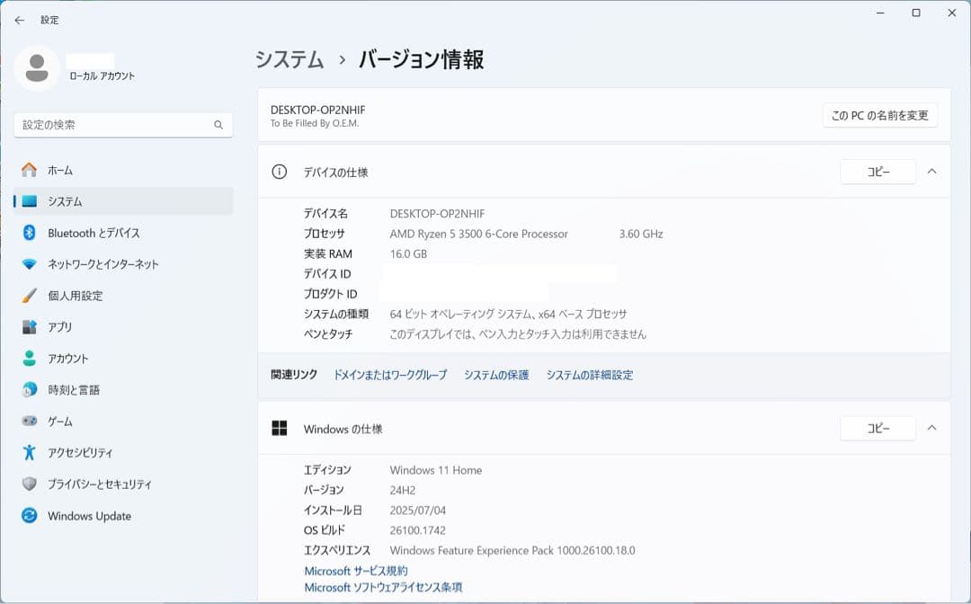Open Microsoft サービス規約
This screenshot has width=971, height=604.
(354, 570)
